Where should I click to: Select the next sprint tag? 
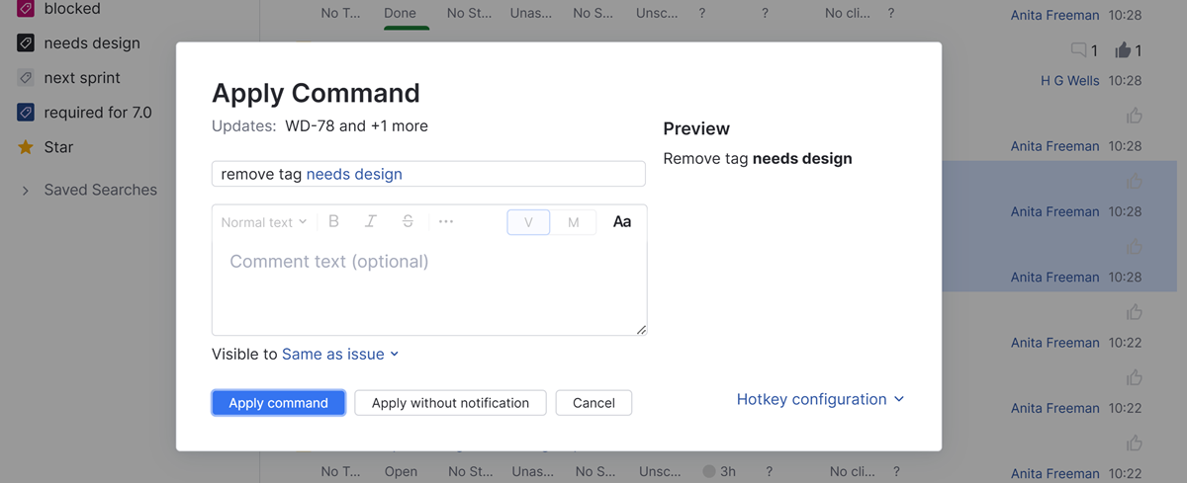click(x=81, y=78)
